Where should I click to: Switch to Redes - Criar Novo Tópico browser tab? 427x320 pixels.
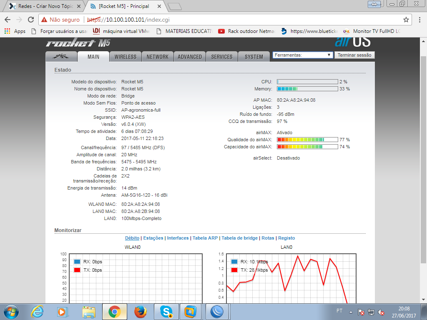tap(44, 6)
